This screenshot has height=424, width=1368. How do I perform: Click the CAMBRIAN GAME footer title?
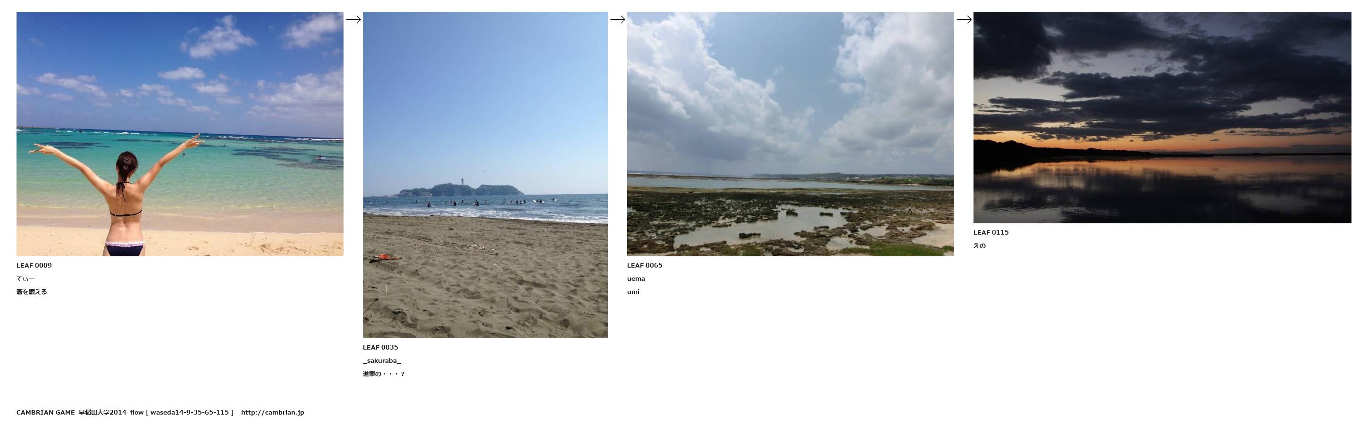(x=46, y=412)
